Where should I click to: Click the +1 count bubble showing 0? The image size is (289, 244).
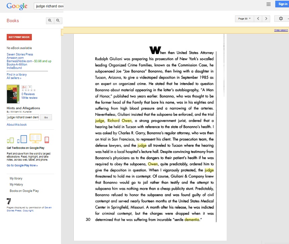pyautogui.click(x=30, y=87)
